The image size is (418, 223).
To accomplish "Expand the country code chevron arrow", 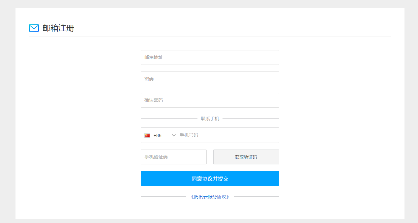I will click(x=174, y=135).
